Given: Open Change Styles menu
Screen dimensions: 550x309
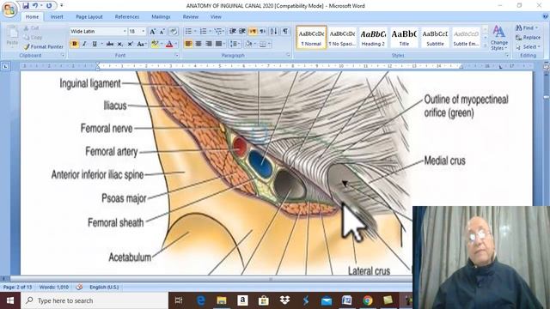Looking at the screenshot, I should pyautogui.click(x=498, y=38).
